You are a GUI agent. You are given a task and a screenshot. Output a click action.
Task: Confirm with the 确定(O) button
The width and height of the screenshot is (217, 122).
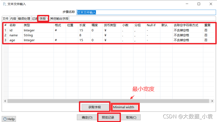(87, 117)
